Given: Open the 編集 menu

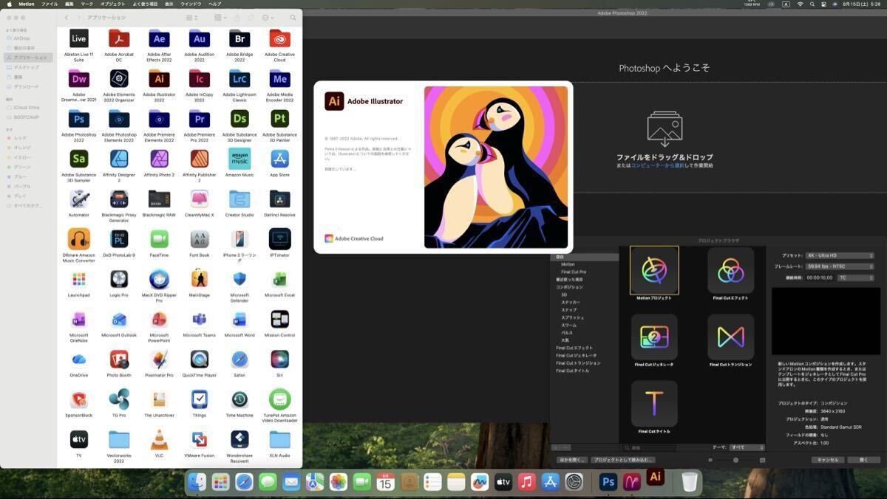Looking at the screenshot, I should 69,4.
